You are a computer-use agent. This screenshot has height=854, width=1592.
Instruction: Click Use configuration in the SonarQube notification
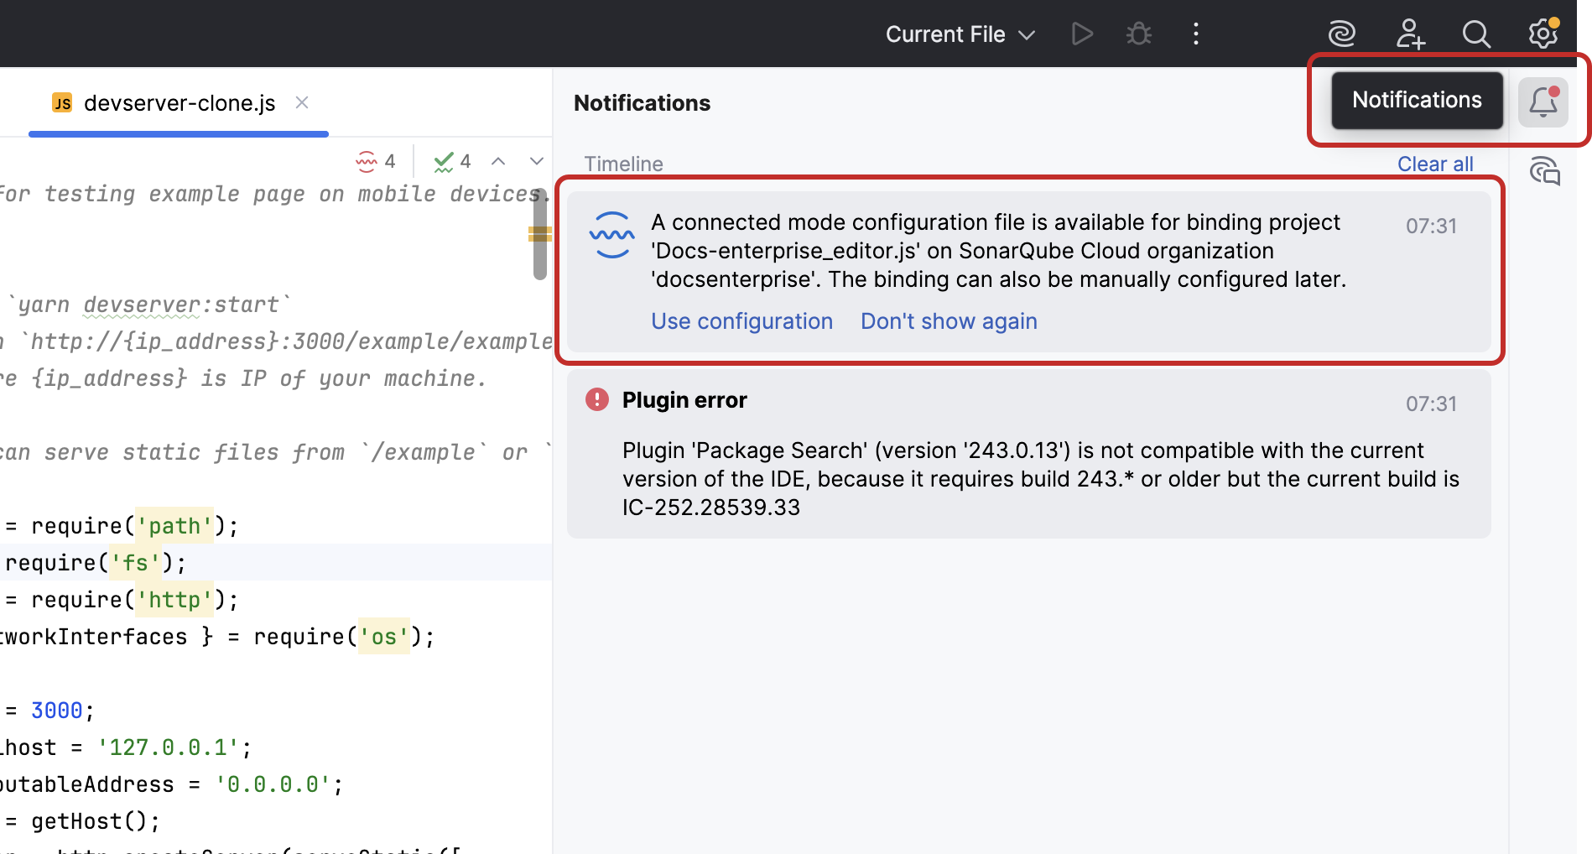[x=741, y=321]
